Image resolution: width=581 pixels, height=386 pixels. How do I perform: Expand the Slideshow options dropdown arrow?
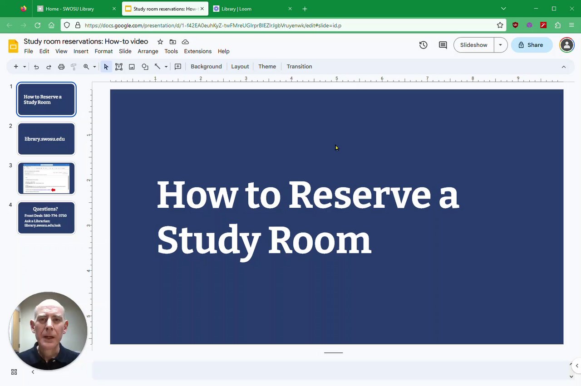[x=500, y=45]
